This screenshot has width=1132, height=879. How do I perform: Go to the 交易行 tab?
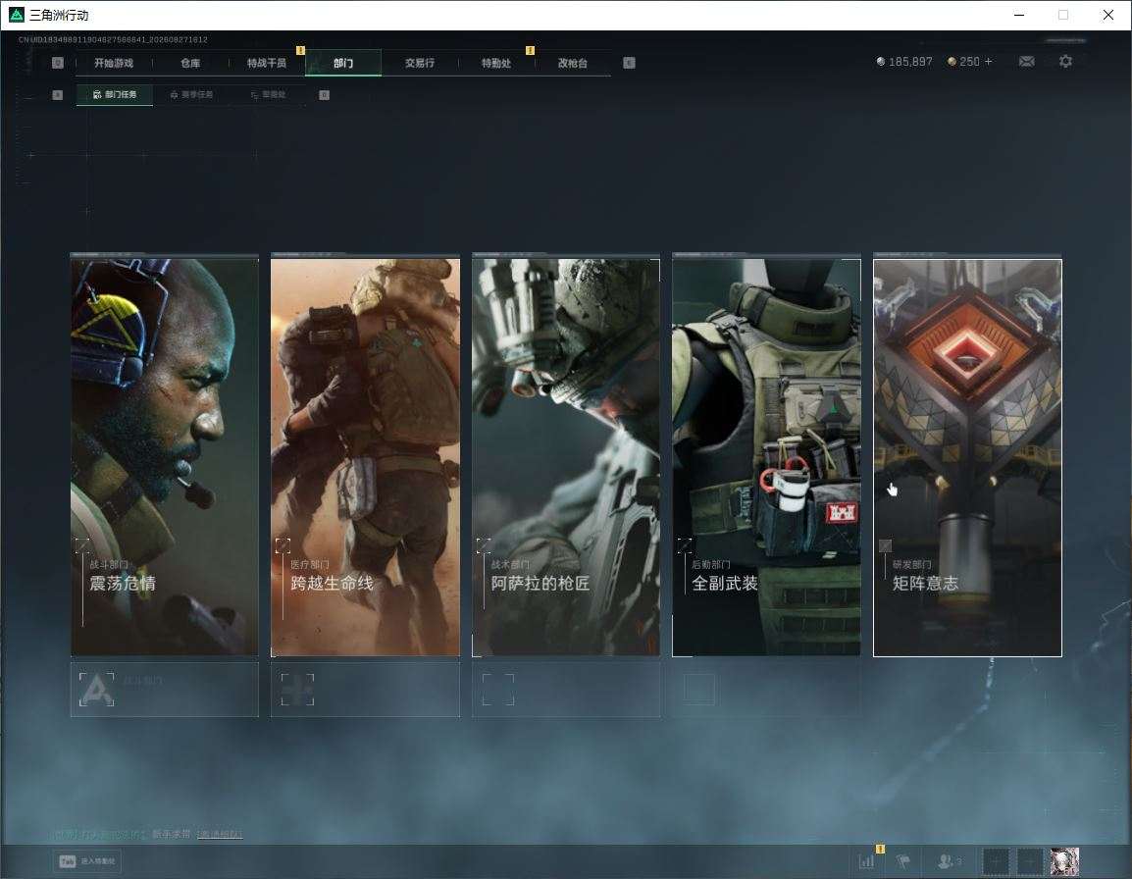[x=420, y=63]
